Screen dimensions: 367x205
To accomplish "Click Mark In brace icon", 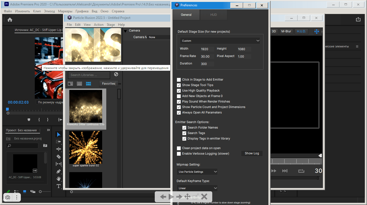I will pos(39,119).
